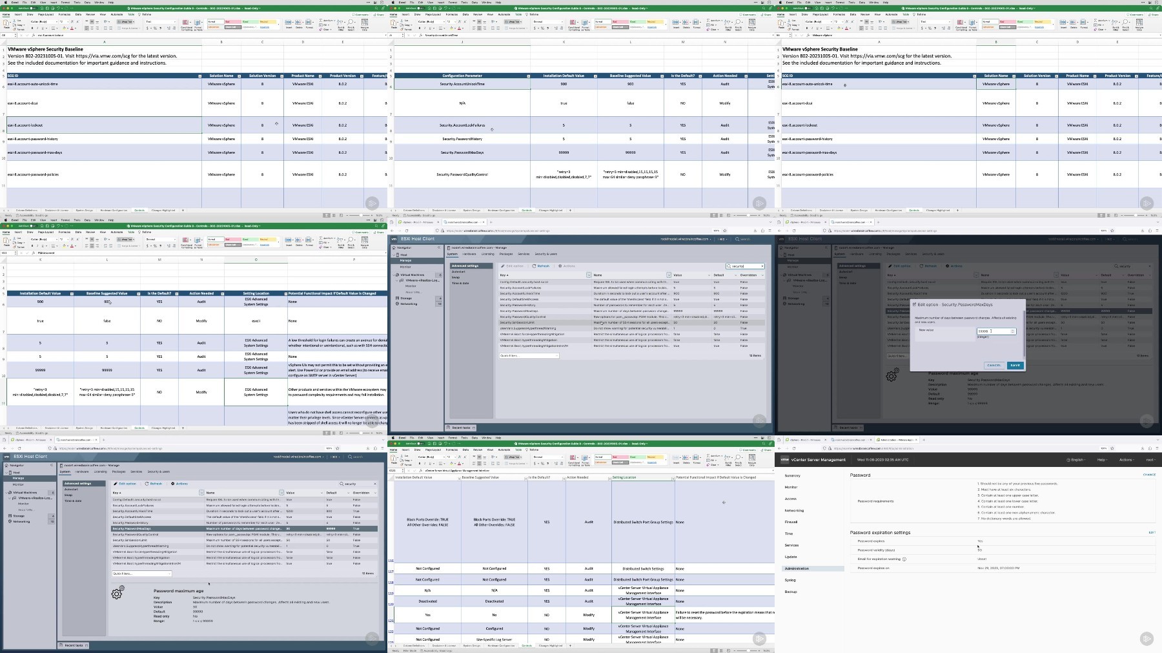Viewport: 1162px width, 653px height.
Task: Click EDIT link for Password expiration settings
Action: coord(1152,533)
